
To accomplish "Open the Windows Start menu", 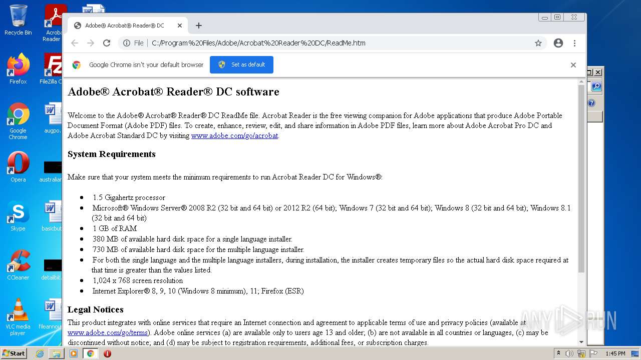I will point(14,353).
